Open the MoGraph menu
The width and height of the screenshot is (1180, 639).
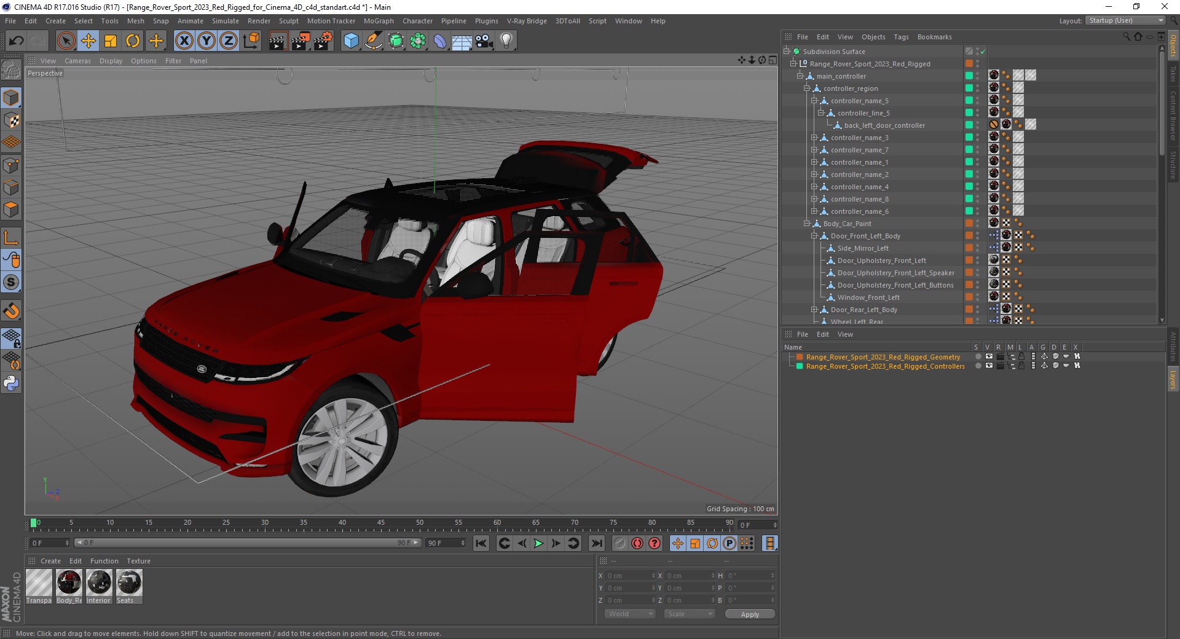pyautogui.click(x=379, y=21)
